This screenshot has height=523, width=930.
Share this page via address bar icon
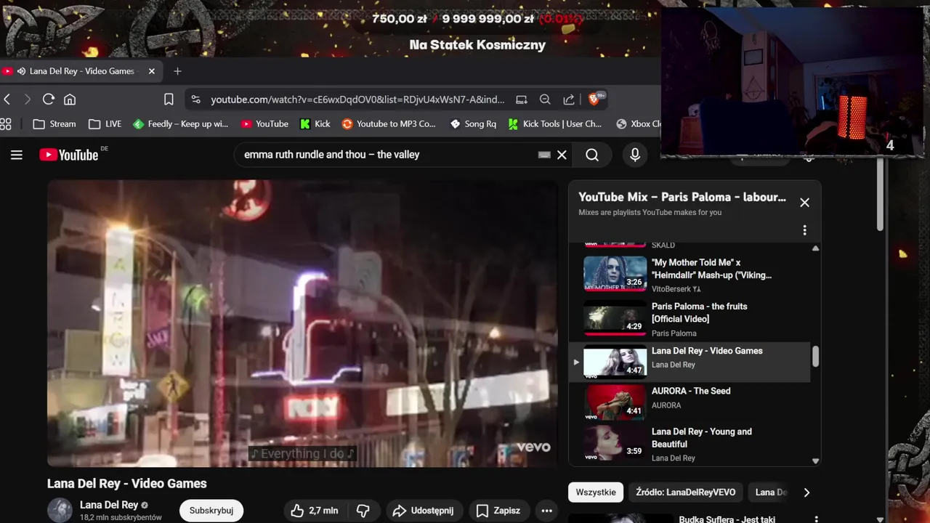click(x=569, y=100)
